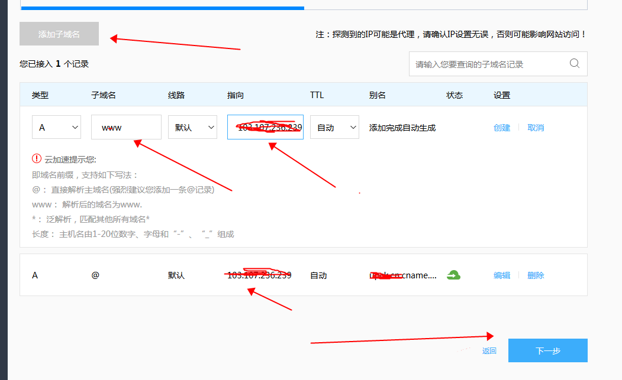
Task: Go back using the 返回 link
Action: pyautogui.click(x=489, y=351)
